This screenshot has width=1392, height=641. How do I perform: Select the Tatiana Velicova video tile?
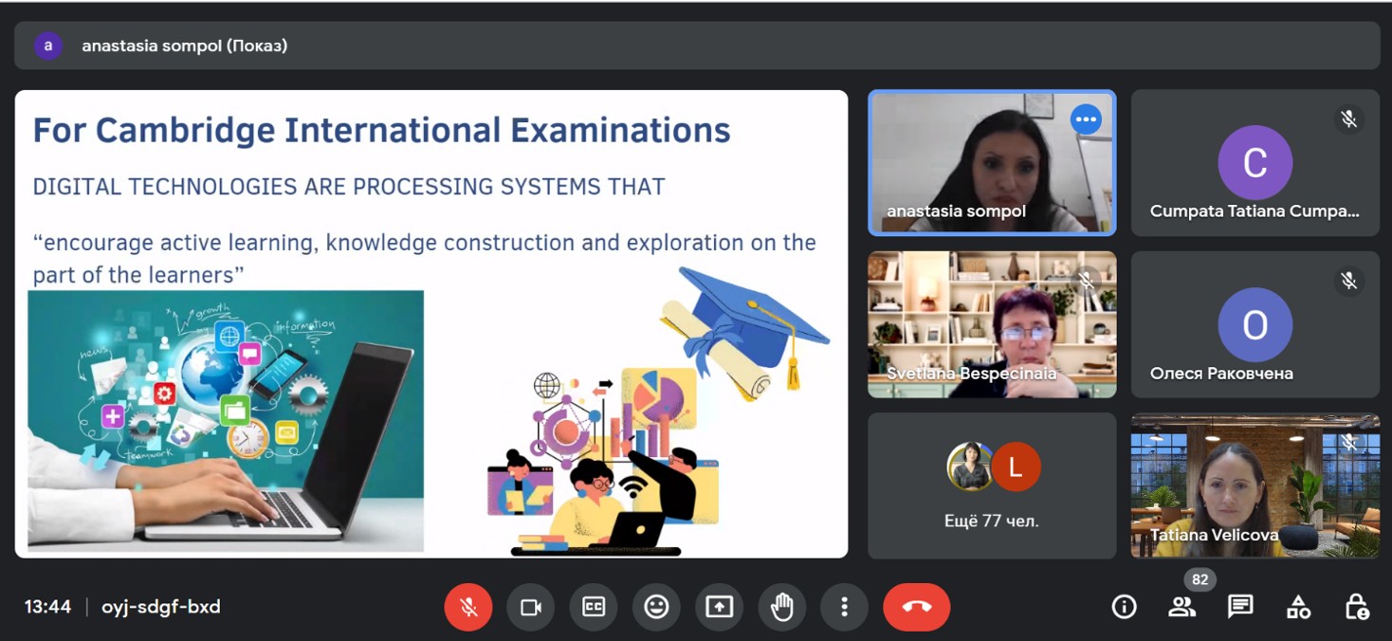(1255, 485)
